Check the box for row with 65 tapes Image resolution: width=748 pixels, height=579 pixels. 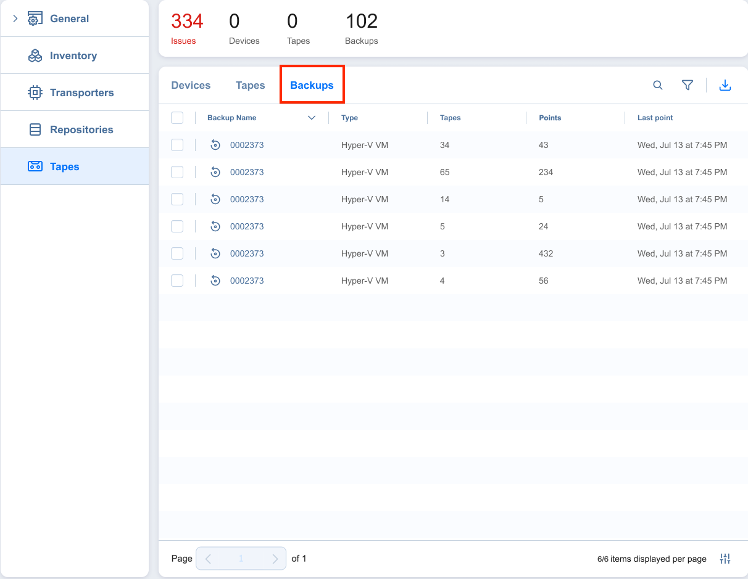click(177, 172)
